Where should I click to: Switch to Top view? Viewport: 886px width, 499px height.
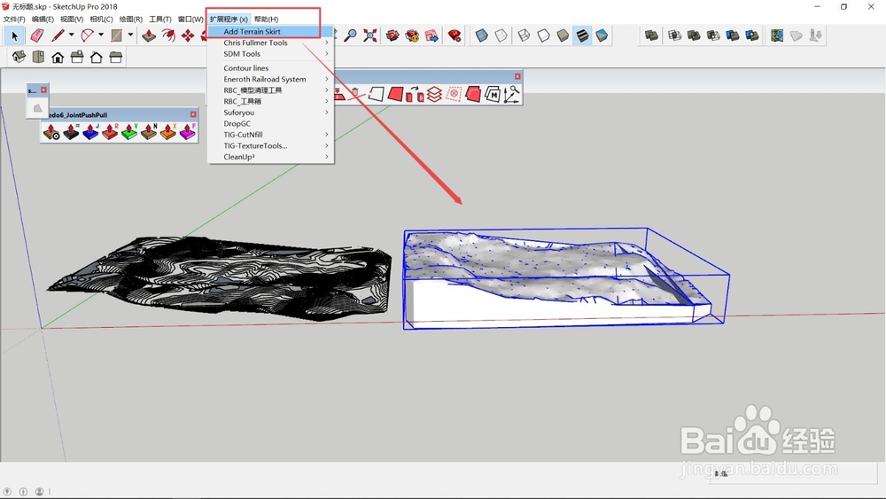click(x=38, y=57)
